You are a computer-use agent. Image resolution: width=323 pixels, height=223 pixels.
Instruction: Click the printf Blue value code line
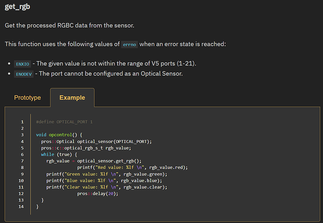point(104,181)
